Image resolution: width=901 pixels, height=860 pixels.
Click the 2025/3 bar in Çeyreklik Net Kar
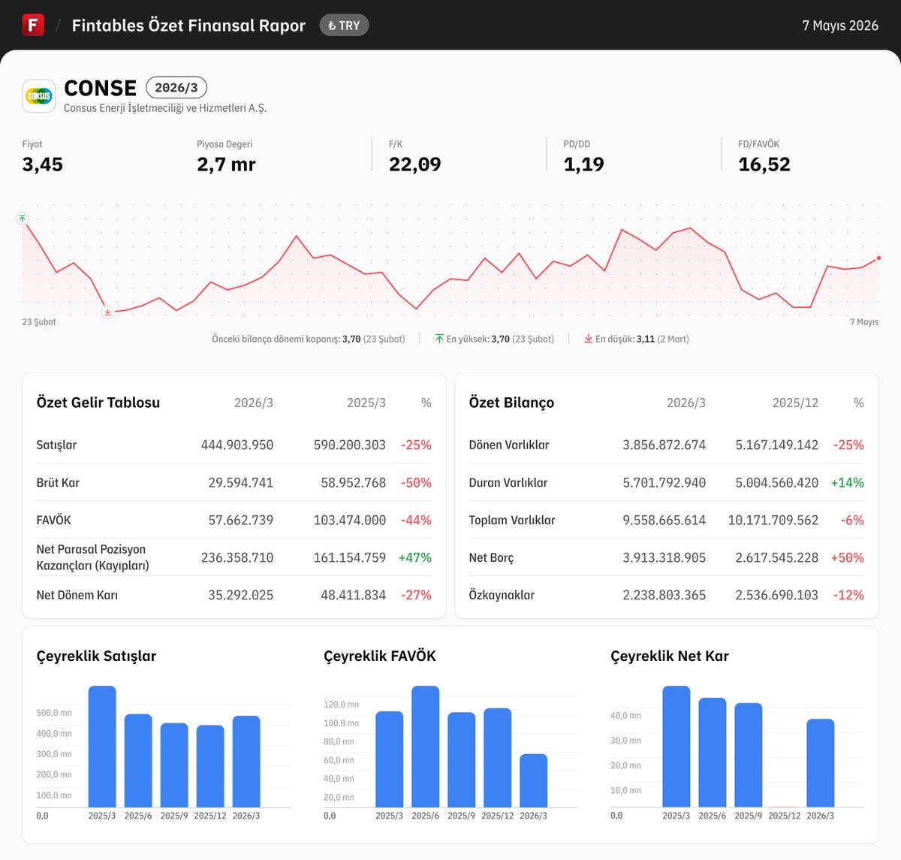[x=677, y=747]
